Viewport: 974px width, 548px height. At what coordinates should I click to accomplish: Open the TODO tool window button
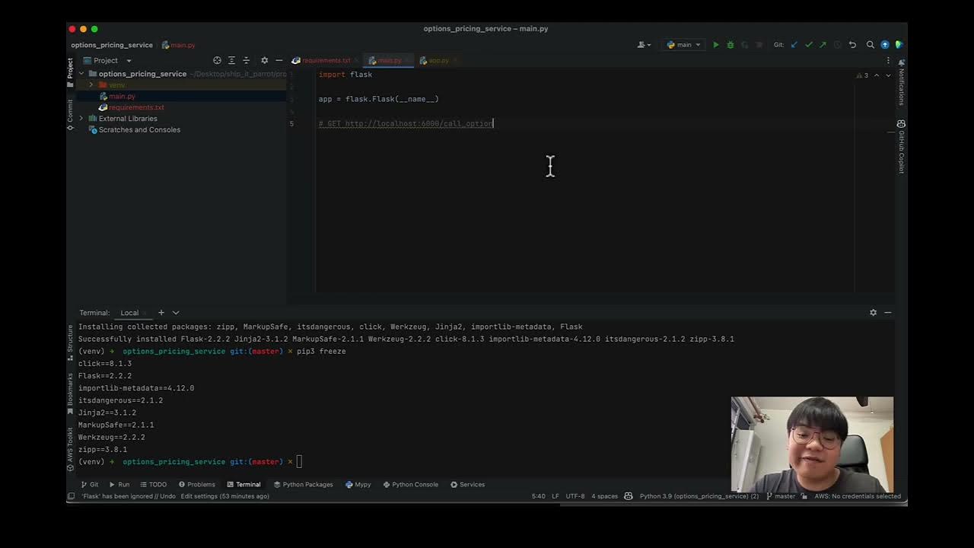[x=153, y=484]
